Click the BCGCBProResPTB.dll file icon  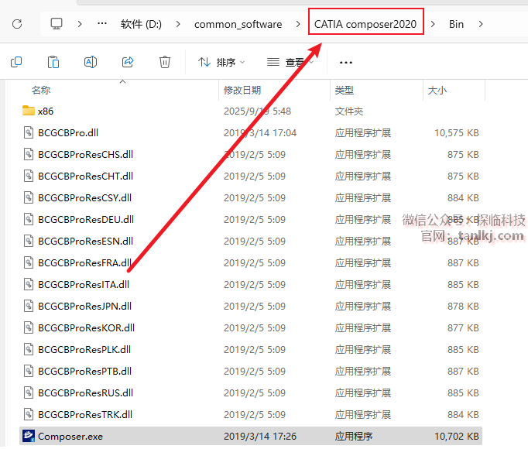29,371
